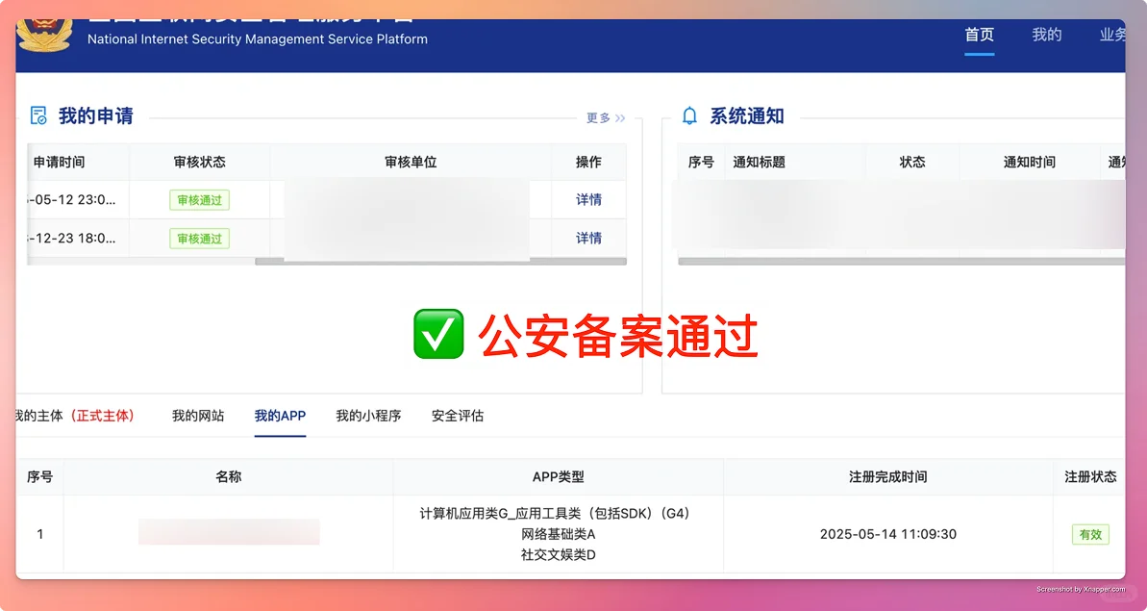Viewport: 1147px width, 611px height.
Task: Click the horizontal scrollbar under the applications table
Action: pos(404,260)
